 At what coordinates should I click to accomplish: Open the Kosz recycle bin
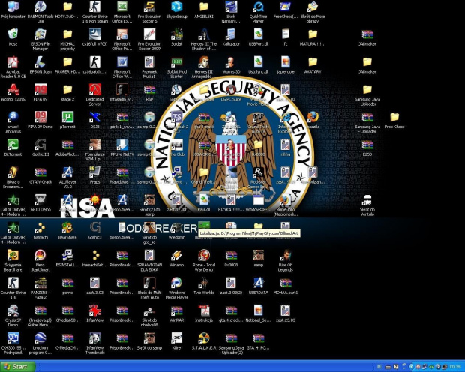(13, 34)
